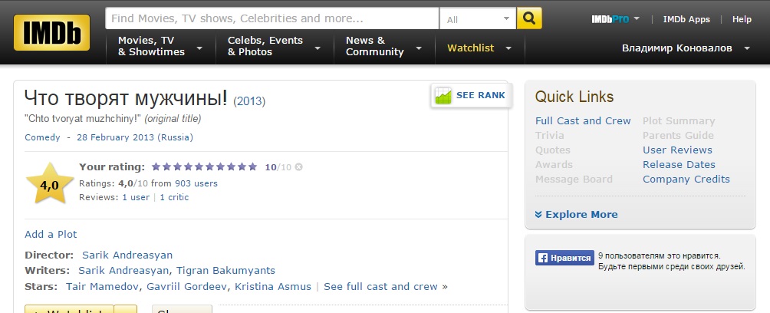The width and height of the screenshot is (770, 313).
Task: Click the gold 4,0 rating star
Action: [50, 184]
